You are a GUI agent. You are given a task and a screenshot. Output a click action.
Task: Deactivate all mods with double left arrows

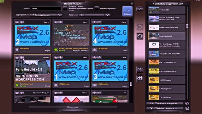tap(140, 78)
